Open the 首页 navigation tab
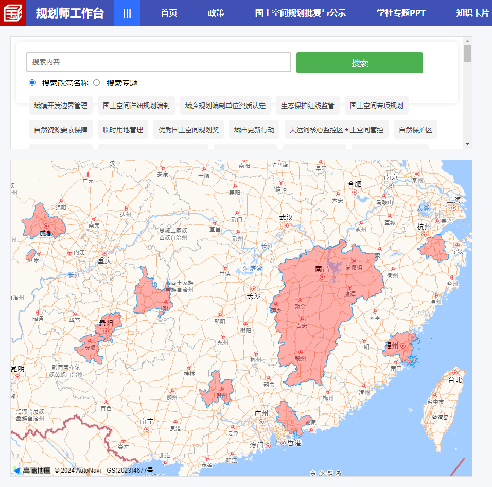 point(169,13)
